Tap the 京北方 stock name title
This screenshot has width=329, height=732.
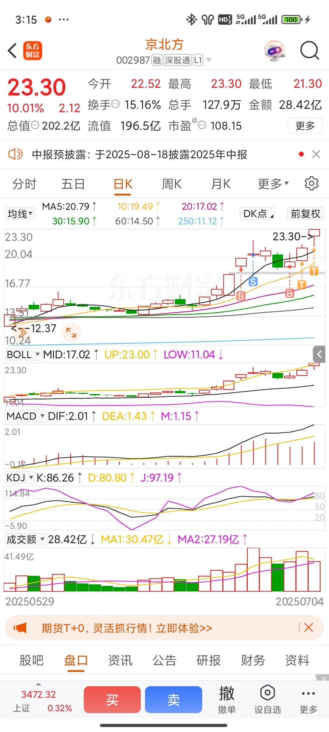pos(164,45)
